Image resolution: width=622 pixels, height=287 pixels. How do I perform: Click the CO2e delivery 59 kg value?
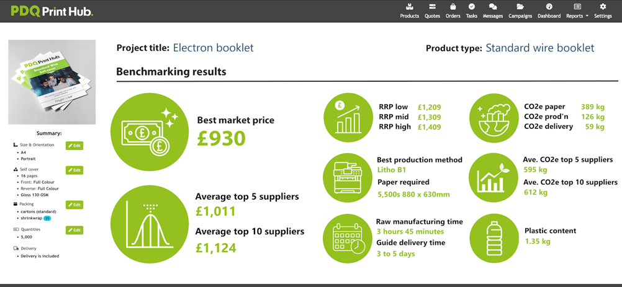point(595,126)
